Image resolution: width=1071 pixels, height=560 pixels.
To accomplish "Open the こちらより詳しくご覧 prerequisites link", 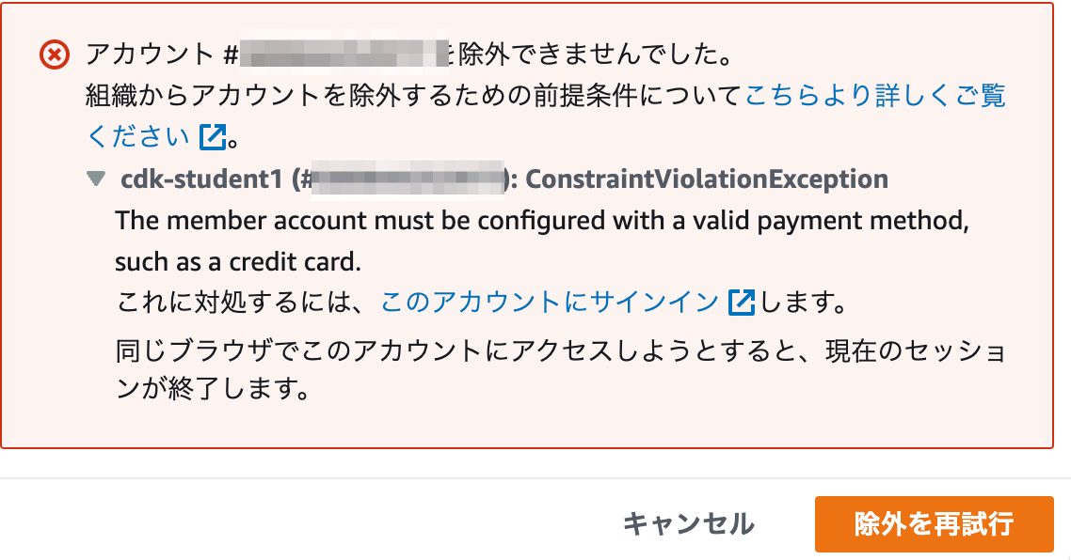I will coord(875,96).
